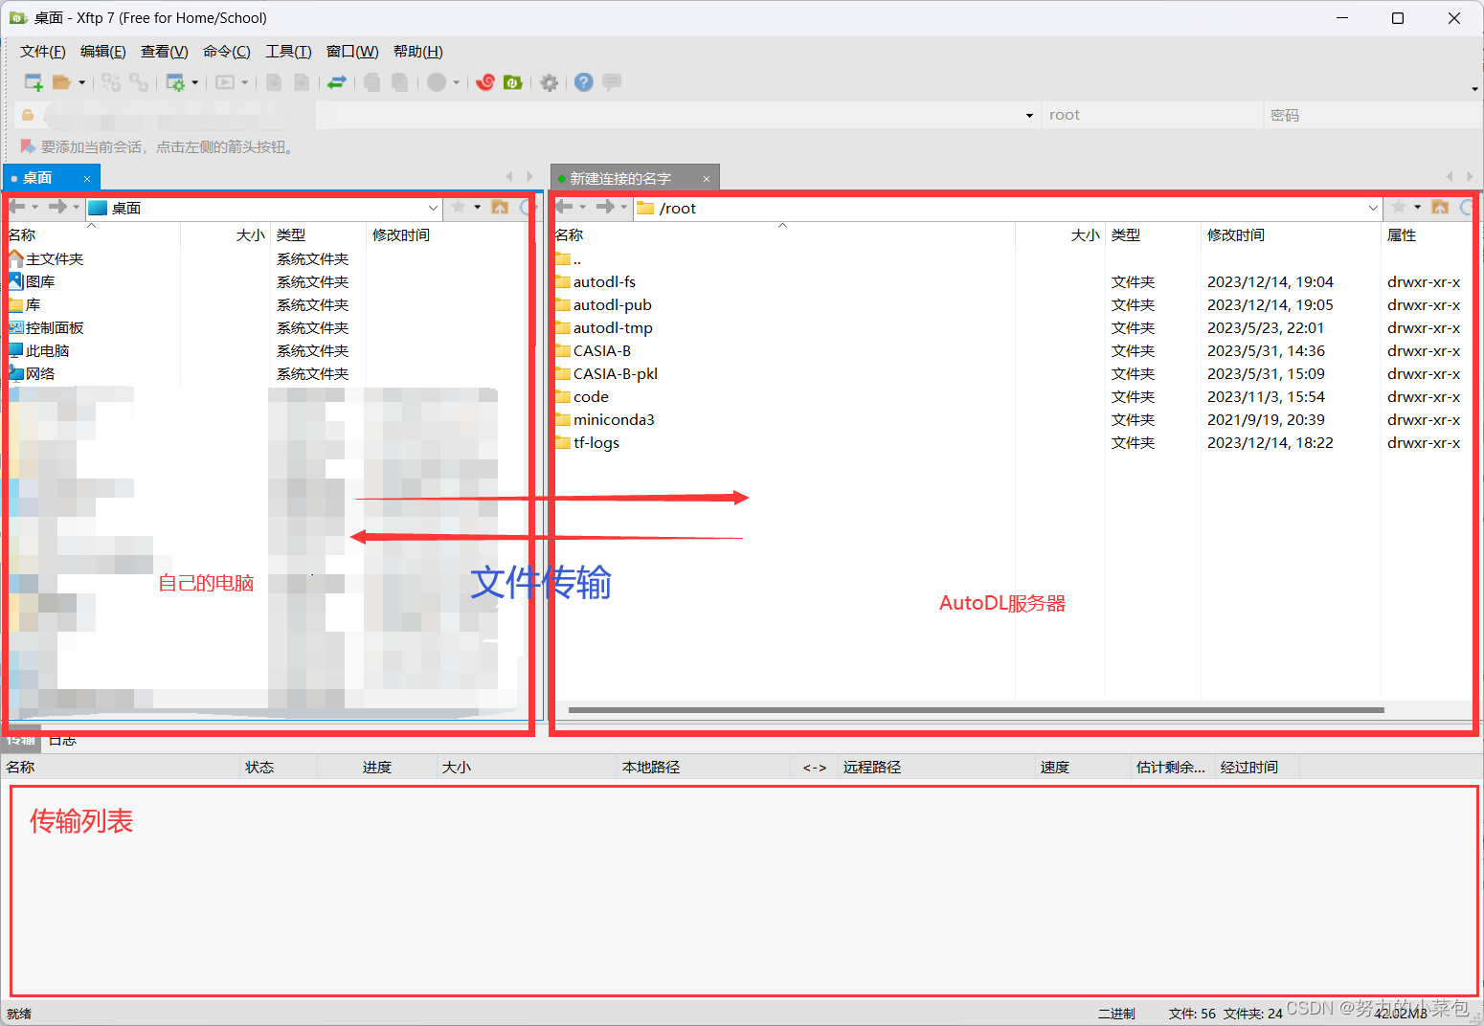Open Options with the gear icon
This screenshot has width=1484, height=1026.
pyautogui.click(x=550, y=82)
